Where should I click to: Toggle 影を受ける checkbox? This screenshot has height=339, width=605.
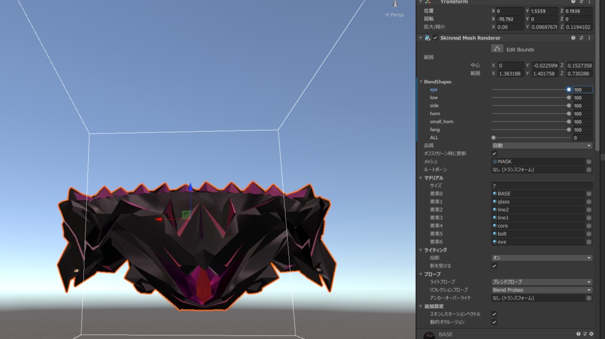point(495,266)
